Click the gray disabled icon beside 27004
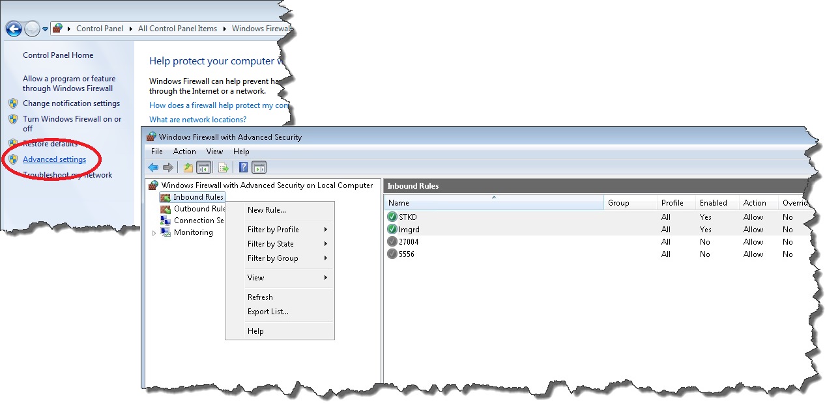The width and height of the screenshot is (825, 404). click(x=392, y=241)
